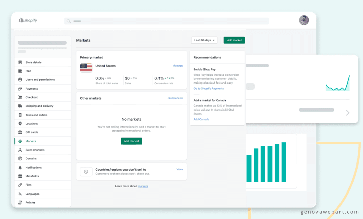Click the Add a market for Canada heading
The width and height of the screenshot is (363, 219).
pos(210,100)
